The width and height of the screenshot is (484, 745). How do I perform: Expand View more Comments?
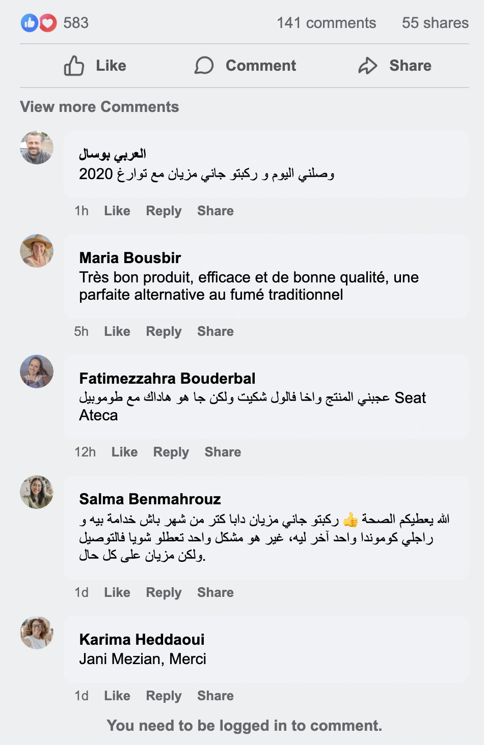click(99, 107)
